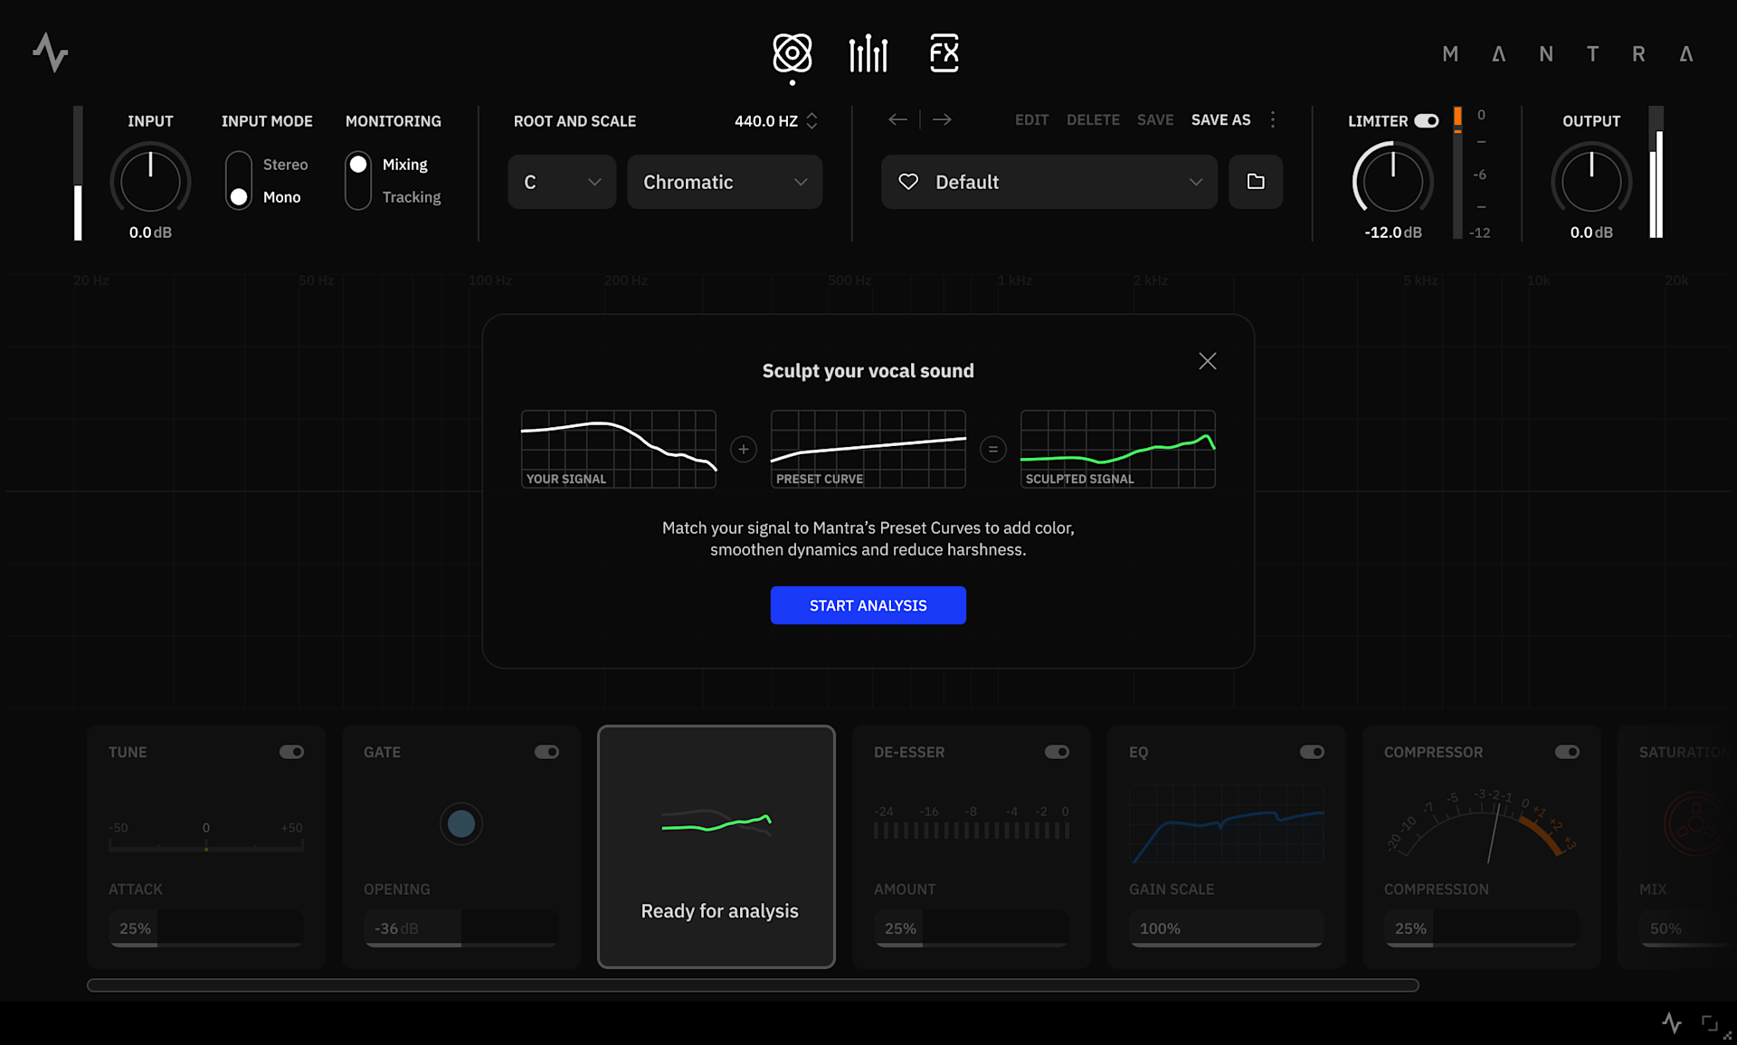Select Stereo input mode
1737x1045 pixels.
coord(285,165)
